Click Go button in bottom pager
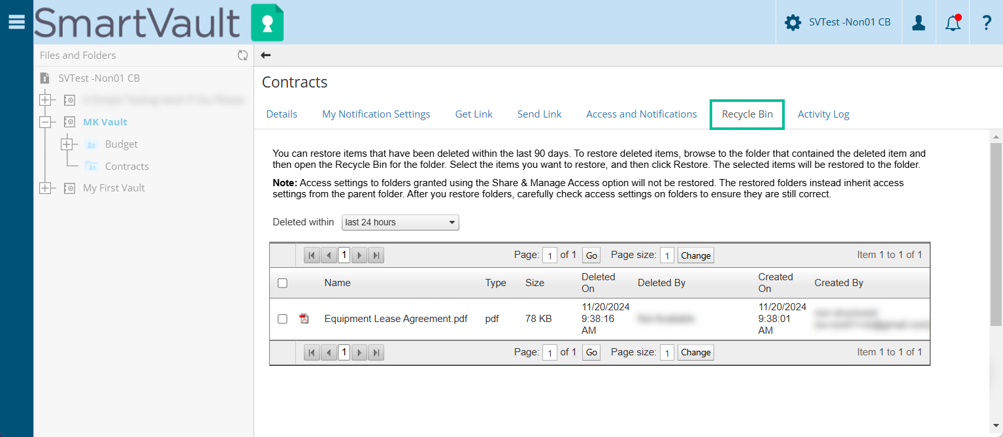 (591, 353)
